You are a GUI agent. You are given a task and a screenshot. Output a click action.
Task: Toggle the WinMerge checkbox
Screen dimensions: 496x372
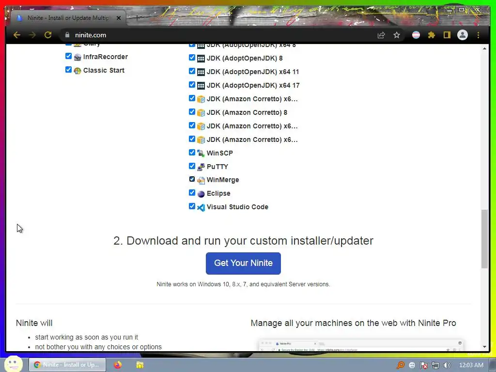[x=192, y=179]
